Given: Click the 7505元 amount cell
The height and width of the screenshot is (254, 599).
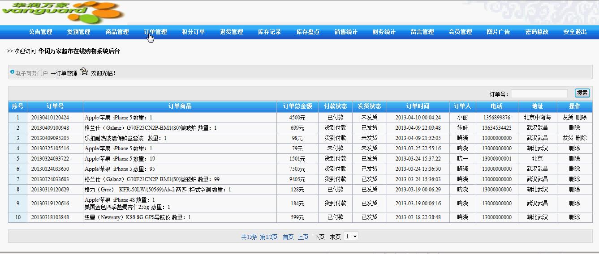Looking at the screenshot, I should pos(297,169).
